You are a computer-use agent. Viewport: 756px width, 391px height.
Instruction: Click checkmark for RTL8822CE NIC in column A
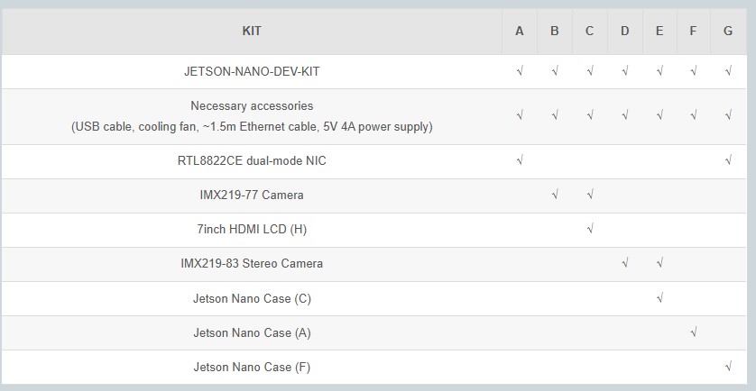click(520, 159)
